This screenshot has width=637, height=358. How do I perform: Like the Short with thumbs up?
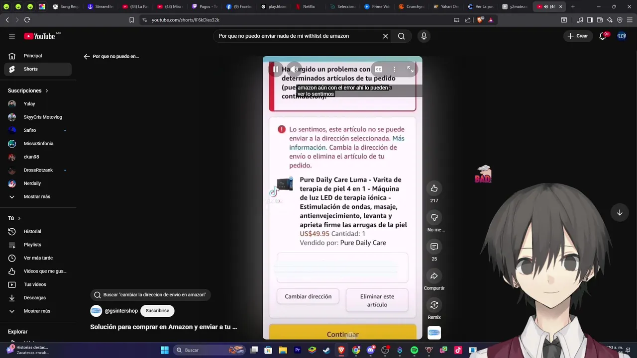pyautogui.click(x=434, y=188)
